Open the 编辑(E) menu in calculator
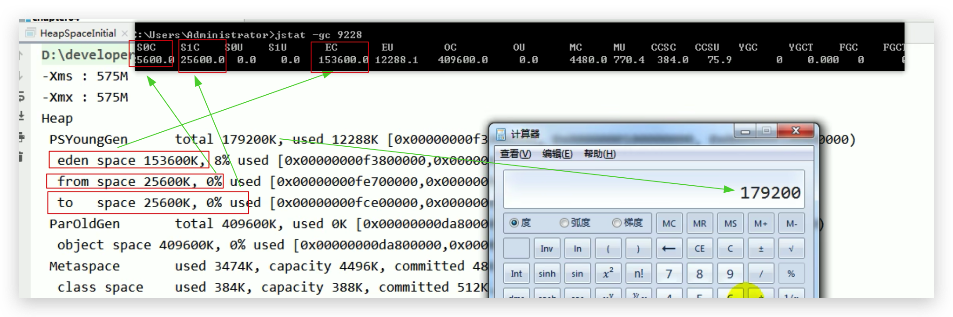 (x=557, y=154)
